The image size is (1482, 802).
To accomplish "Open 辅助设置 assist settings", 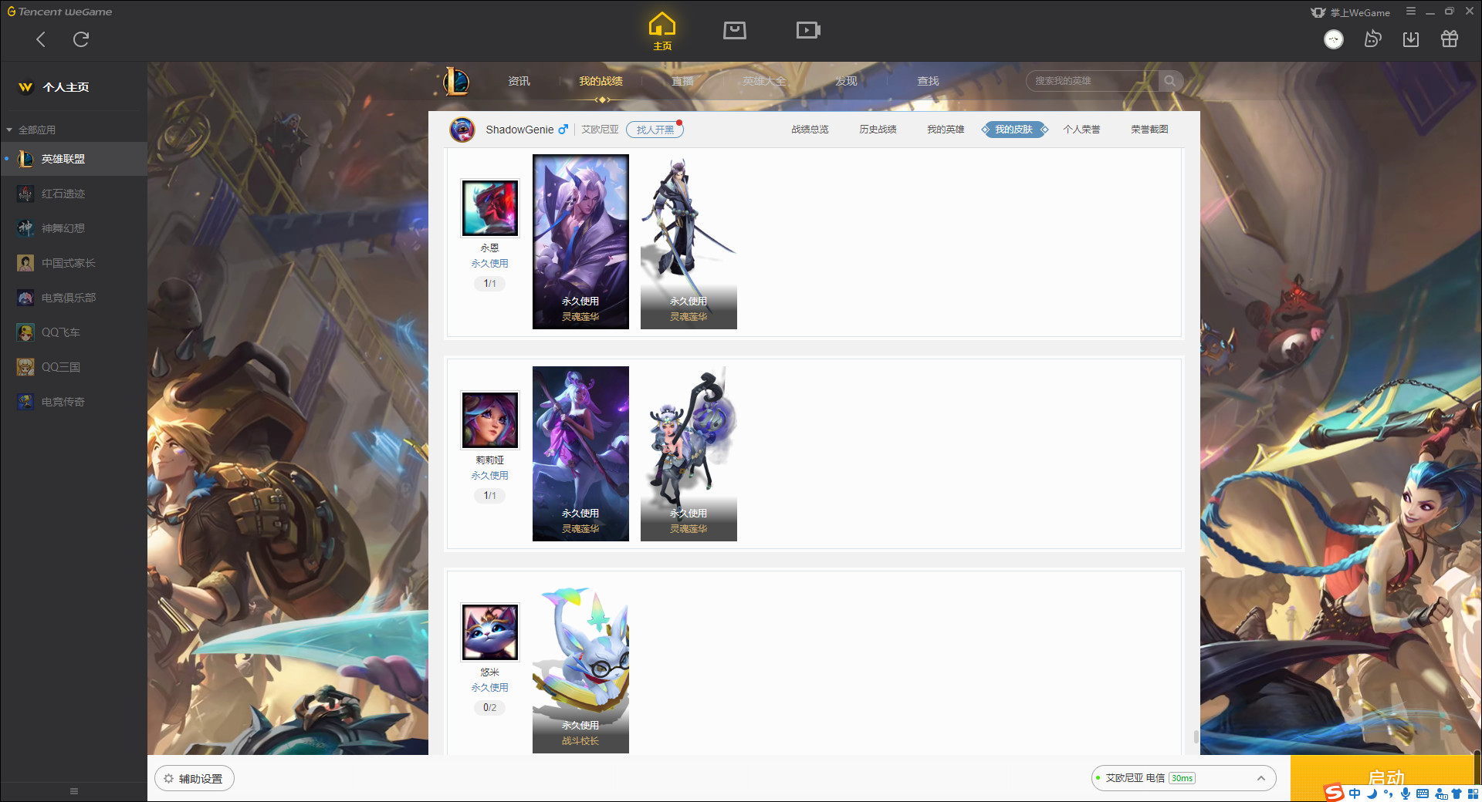I will tap(195, 779).
